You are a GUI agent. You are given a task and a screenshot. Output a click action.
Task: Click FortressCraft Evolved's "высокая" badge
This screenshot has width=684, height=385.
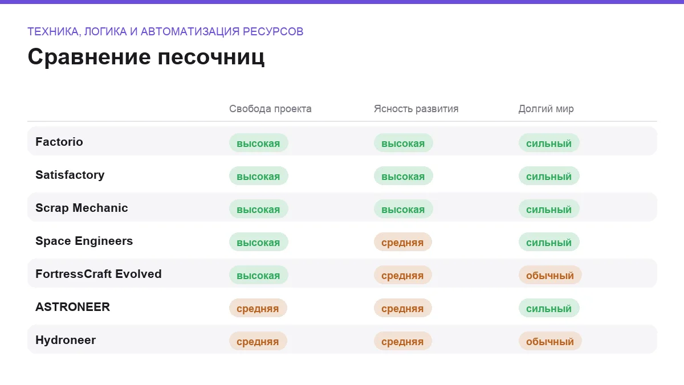(x=259, y=275)
